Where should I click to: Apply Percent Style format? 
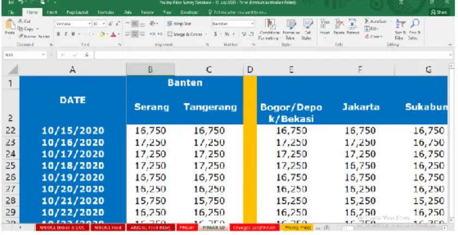tap(227, 34)
